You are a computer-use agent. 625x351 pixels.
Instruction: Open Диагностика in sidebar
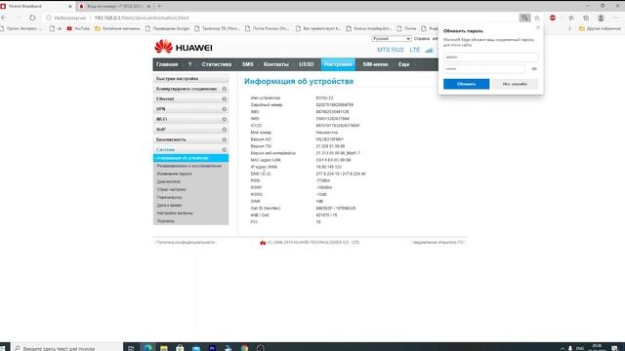click(169, 181)
